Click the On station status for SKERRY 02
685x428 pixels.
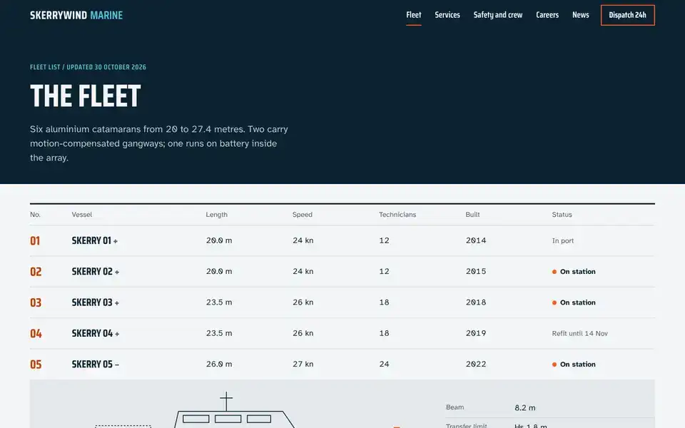[x=574, y=272]
